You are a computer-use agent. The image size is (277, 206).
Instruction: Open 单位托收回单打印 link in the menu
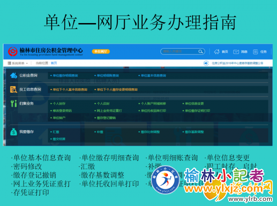[153, 111]
